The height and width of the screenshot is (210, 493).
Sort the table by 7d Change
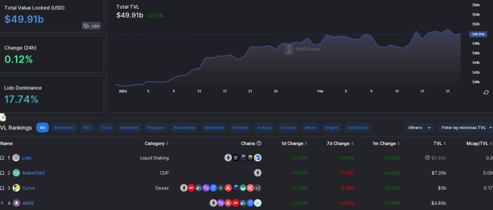click(x=340, y=144)
